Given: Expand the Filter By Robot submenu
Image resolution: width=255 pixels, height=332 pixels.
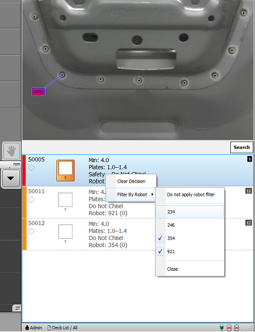Looking at the screenshot, I should click(131, 195).
